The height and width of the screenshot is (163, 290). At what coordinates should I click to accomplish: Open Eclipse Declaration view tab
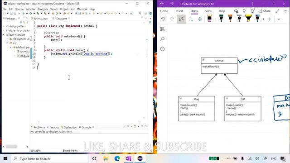pyautogui.click(x=69, y=127)
